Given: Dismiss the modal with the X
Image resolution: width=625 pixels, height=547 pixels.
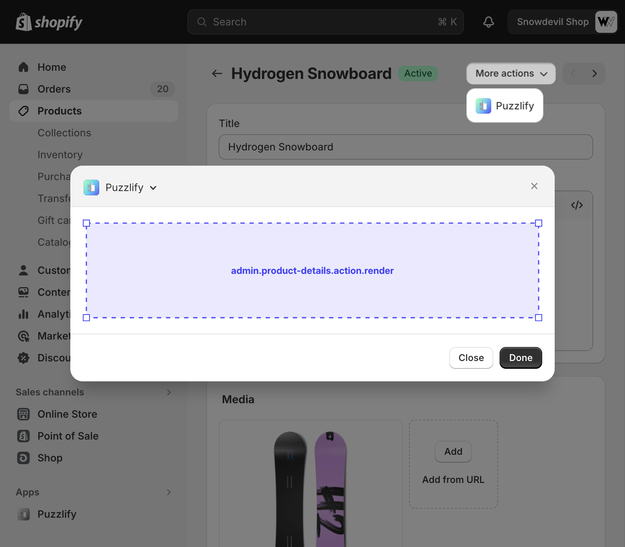Looking at the screenshot, I should pyautogui.click(x=534, y=186).
